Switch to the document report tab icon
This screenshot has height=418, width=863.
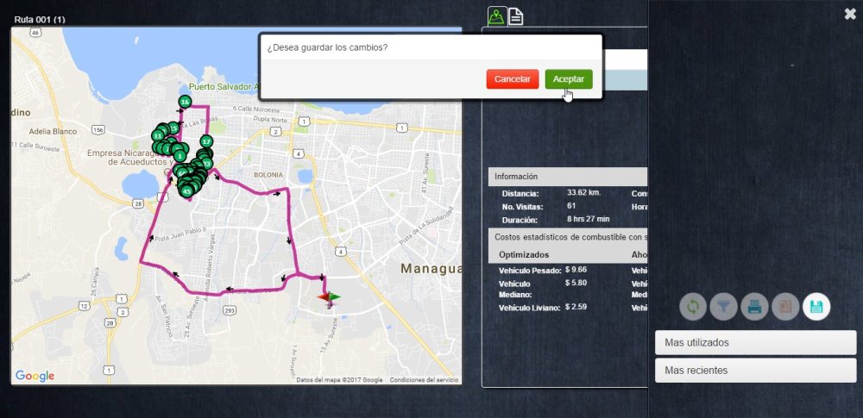click(515, 16)
